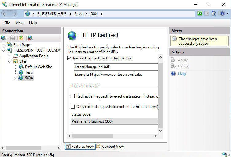Click the status bar connection icon
The width and height of the screenshot is (231, 157).
225,155
